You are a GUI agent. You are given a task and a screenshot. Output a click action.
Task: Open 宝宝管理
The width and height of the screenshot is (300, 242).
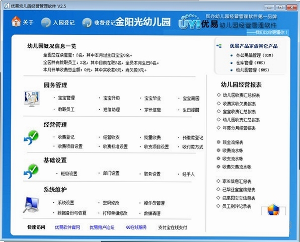[66, 98]
